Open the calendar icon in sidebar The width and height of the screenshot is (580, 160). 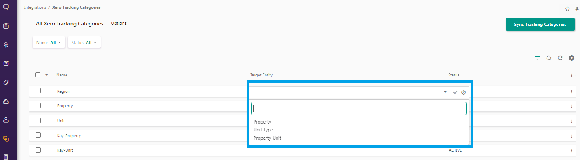click(6, 26)
